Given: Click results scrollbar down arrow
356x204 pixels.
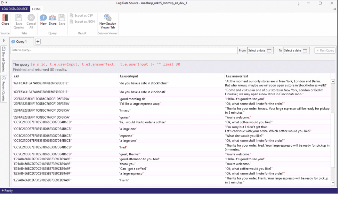Looking at the screenshot, I should coord(333,183).
